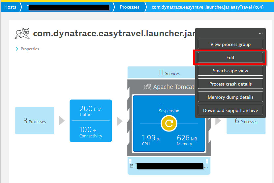
Task: Open the Hosts breadcrumb
Action: [10, 7]
